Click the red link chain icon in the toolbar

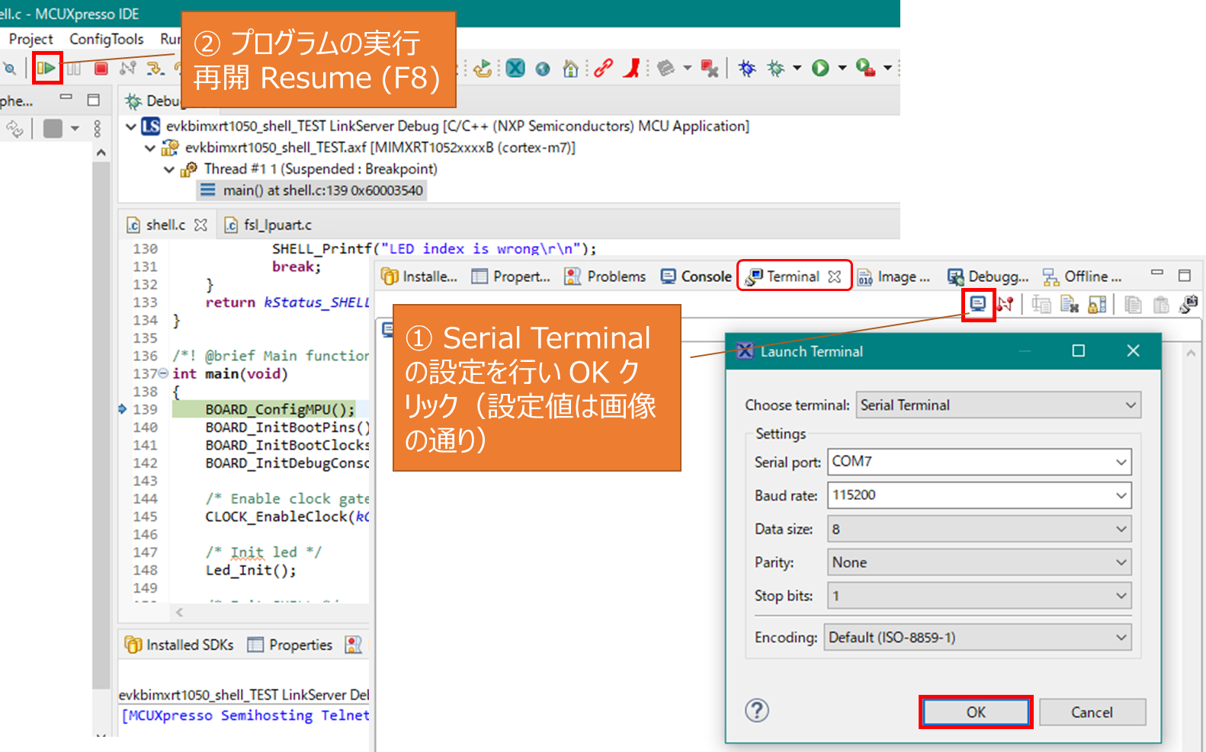coord(603,69)
